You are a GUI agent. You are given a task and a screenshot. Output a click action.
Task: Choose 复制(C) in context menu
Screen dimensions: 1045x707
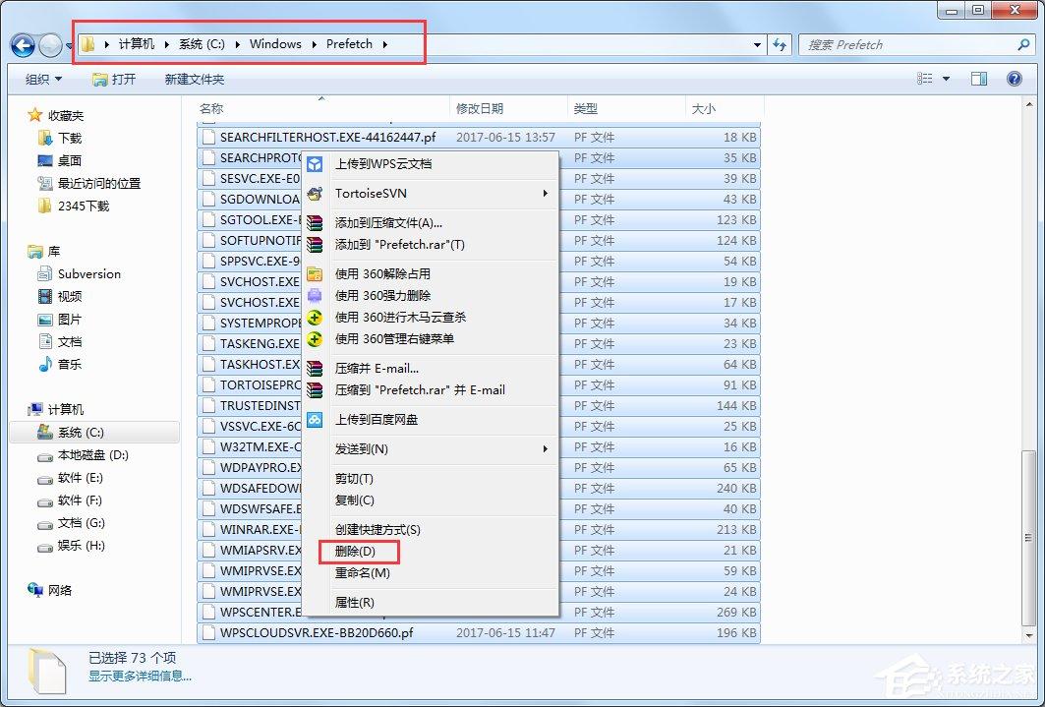point(432,501)
